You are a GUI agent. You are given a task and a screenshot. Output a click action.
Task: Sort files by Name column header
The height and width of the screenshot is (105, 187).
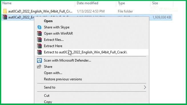pyautogui.click(x=7, y=3)
